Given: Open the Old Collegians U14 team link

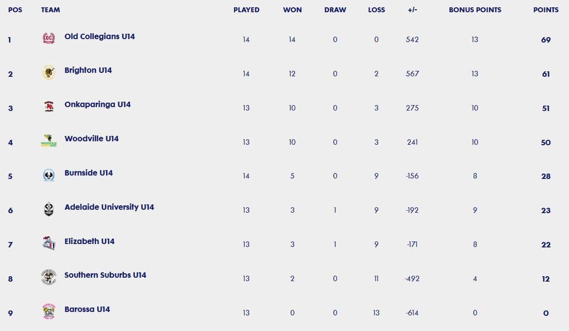Looking at the screenshot, I should pos(100,36).
